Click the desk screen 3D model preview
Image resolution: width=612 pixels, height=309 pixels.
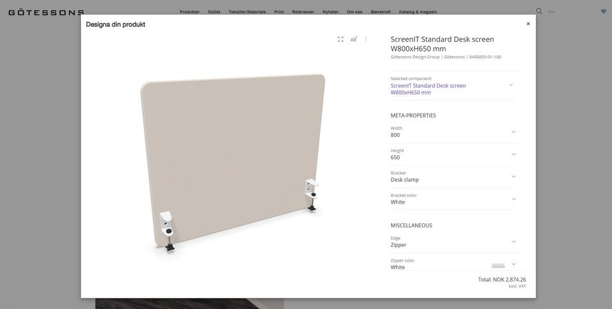click(x=233, y=161)
